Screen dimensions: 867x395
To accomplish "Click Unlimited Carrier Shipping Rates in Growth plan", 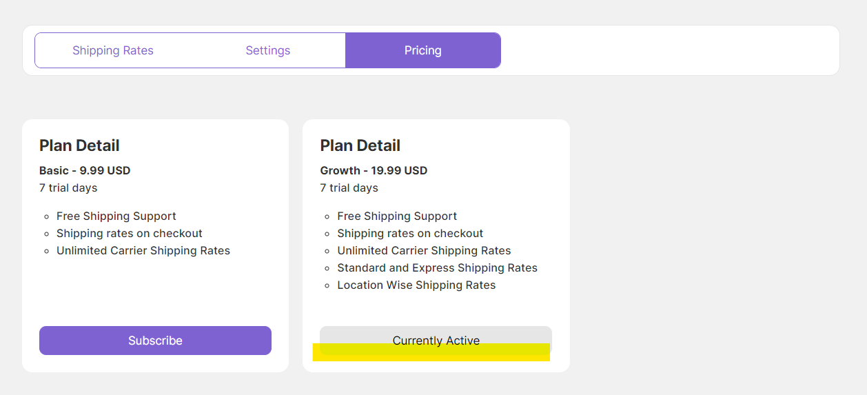I will [424, 250].
